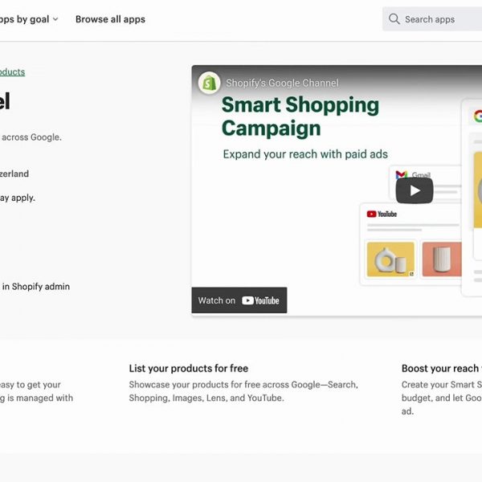Open the Browse all apps page
482x482 pixels.
(110, 19)
